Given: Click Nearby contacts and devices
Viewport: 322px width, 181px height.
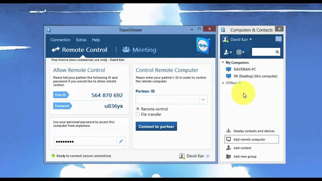Looking at the screenshot, I should pos(252,131).
